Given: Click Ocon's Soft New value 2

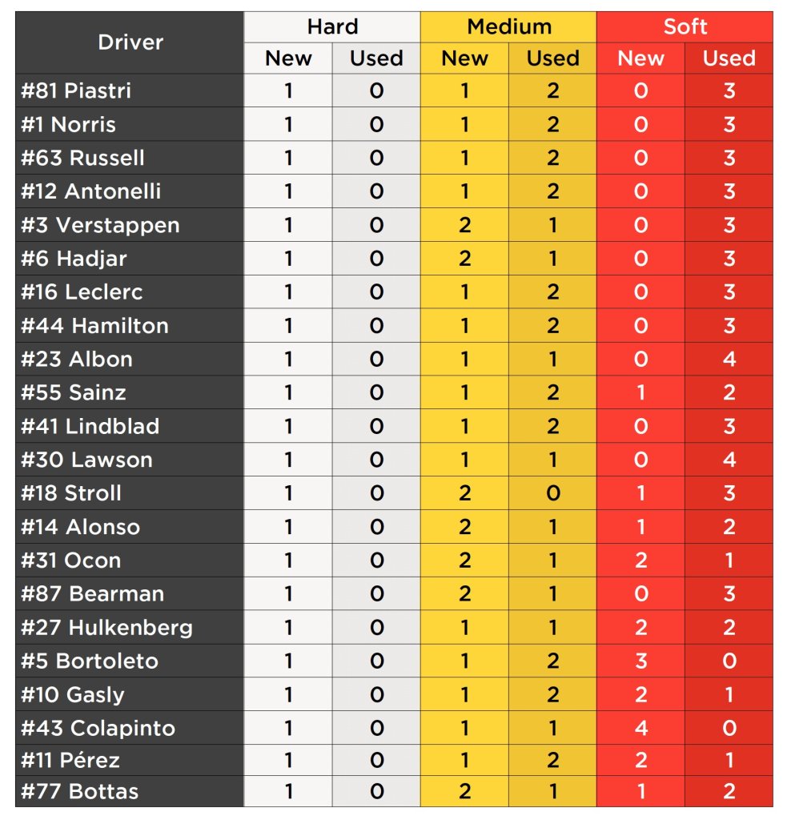Looking at the screenshot, I should 641,560.
